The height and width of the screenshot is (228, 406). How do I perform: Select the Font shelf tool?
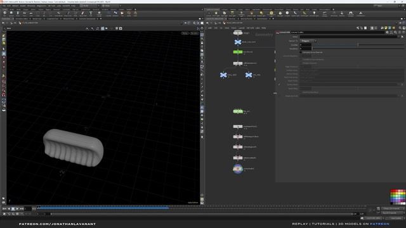coord(91,13)
